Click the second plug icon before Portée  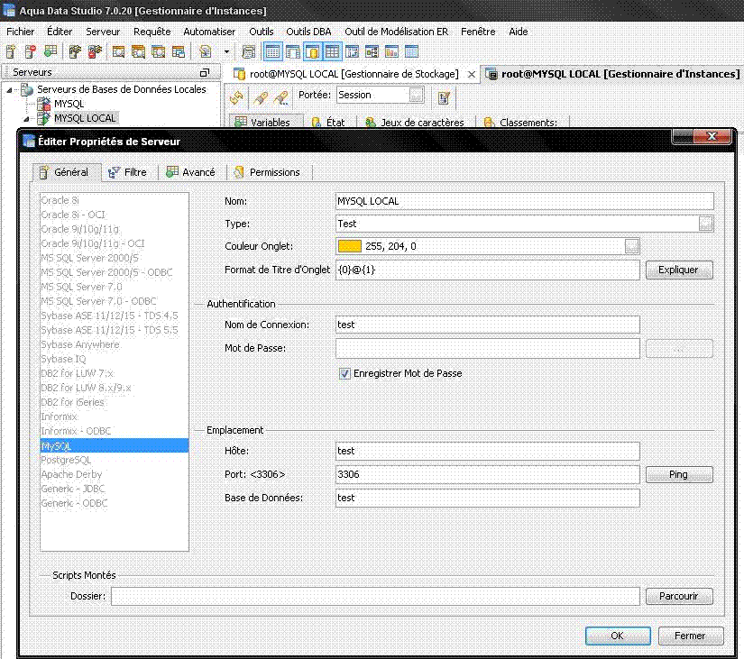coord(280,97)
